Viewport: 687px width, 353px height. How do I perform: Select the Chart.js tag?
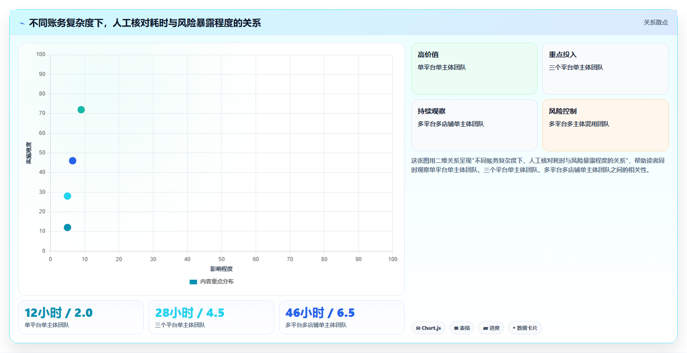point(428,328)
